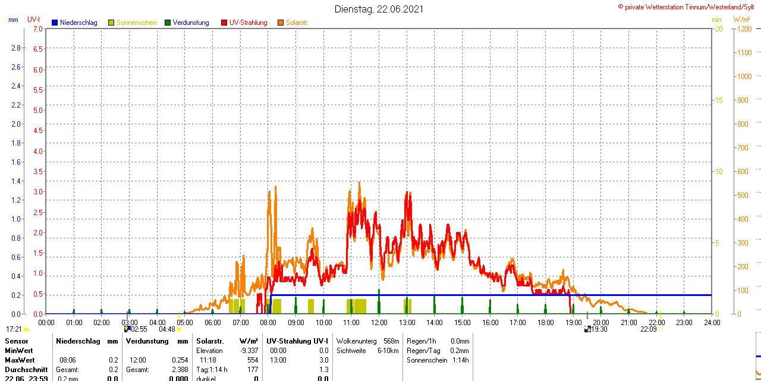Click the moon icon beside 02:55
761x381 pixels.
click(x=127, y=329)
